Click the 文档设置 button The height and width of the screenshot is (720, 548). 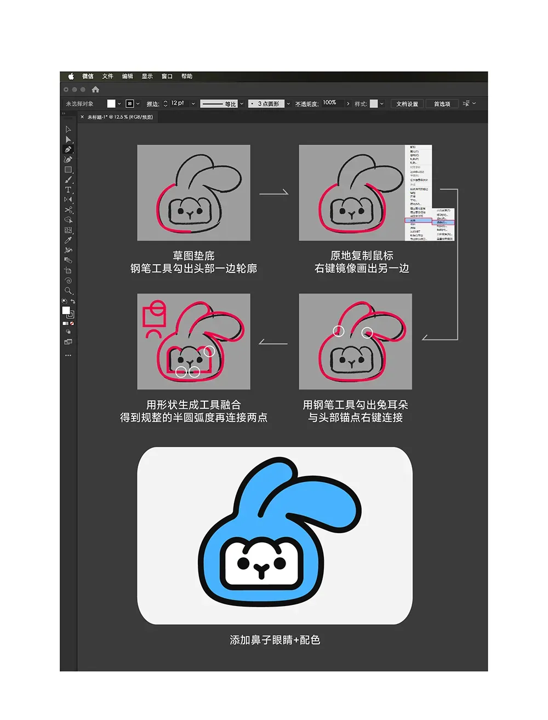pos(407,104)
